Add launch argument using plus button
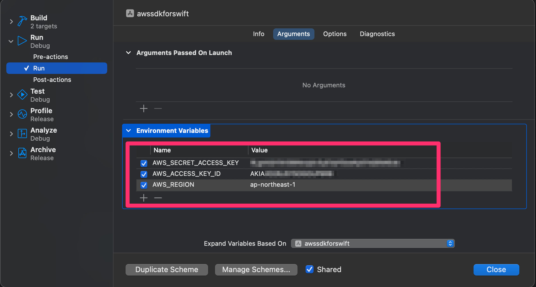This screenshot has width=536, height=287. pos(144,109)
